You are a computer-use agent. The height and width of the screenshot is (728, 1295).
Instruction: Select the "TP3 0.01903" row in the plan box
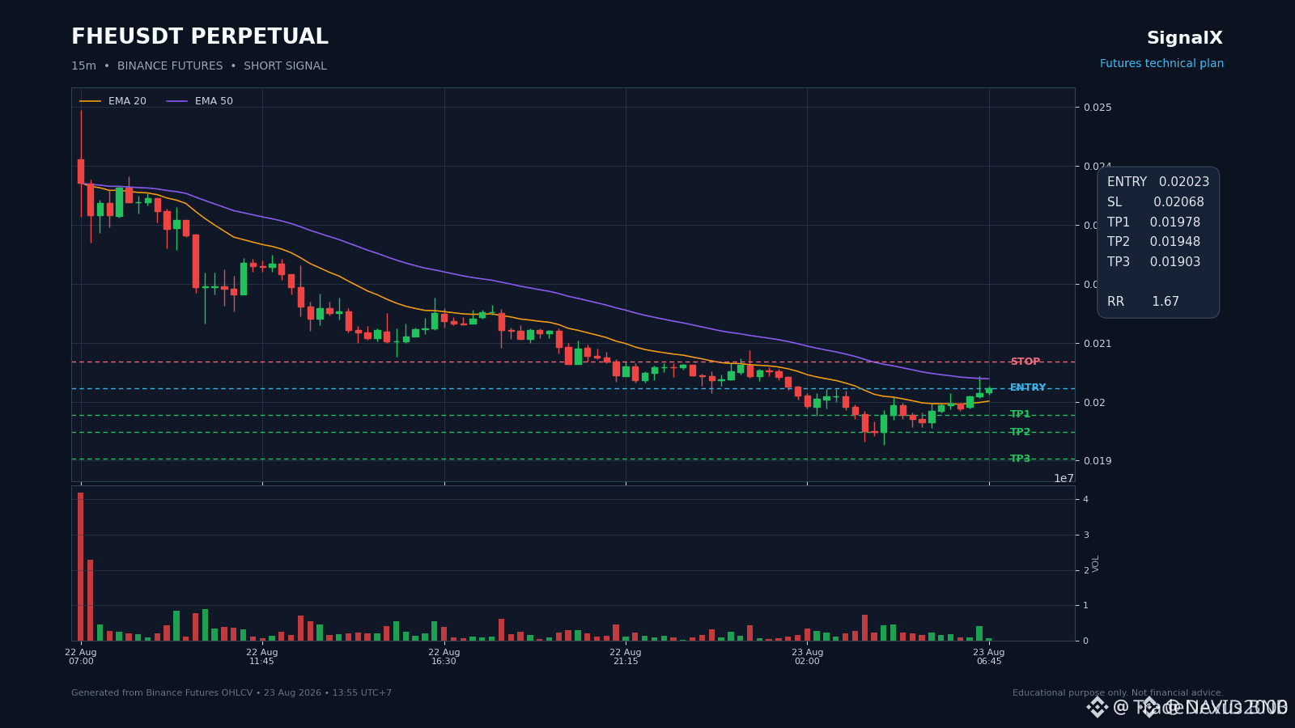click(1154, 262)
